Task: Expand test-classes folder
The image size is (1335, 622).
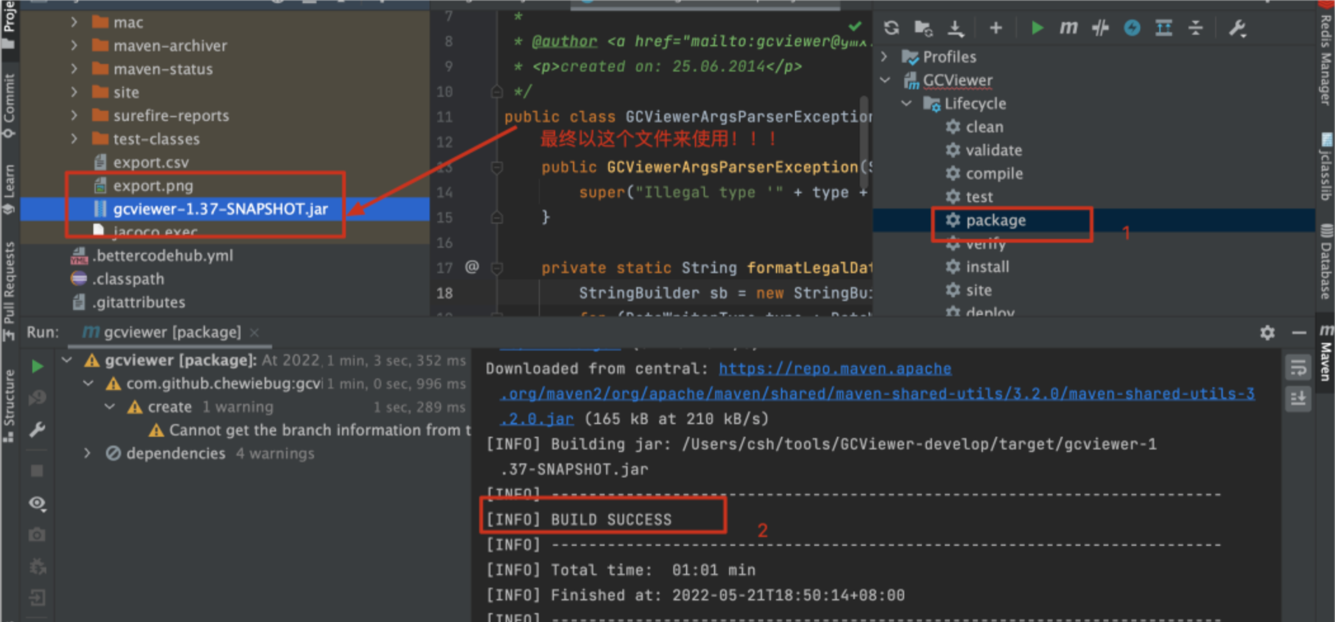Action: click(x=74, y=139)
